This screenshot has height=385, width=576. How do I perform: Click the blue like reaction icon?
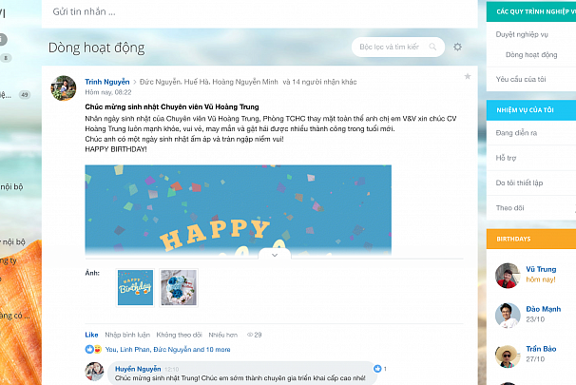click(x=89, y=349)
